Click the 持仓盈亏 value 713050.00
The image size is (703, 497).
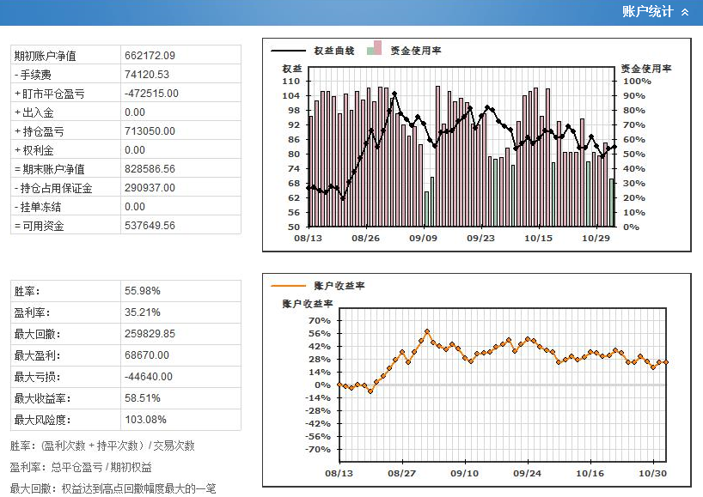tap(150, 131)
